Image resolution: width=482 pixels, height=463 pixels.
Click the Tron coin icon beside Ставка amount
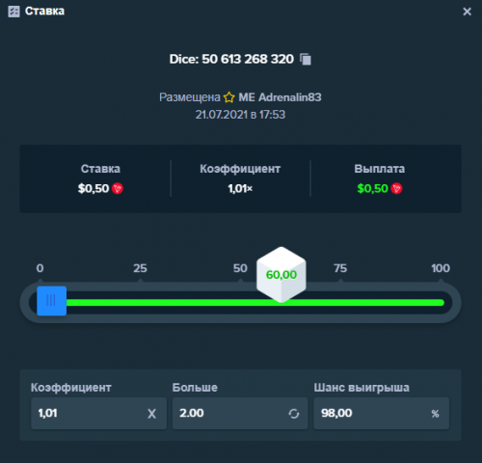point(118,188)
